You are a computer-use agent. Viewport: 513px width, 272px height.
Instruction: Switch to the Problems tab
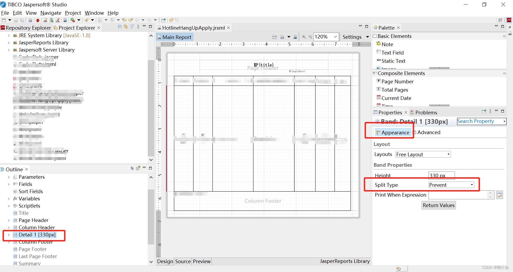click(x=424, y=112)
